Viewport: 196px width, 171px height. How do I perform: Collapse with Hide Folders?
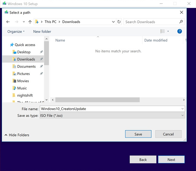click(17, 135)
